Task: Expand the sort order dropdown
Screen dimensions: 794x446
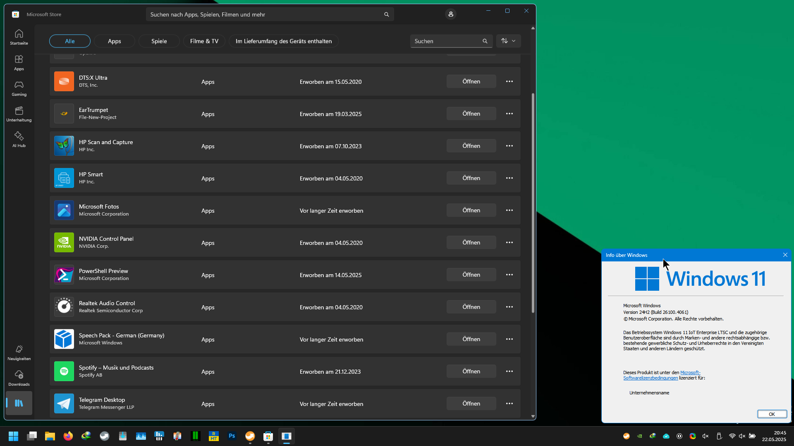Action: click(x=508, y=41)
